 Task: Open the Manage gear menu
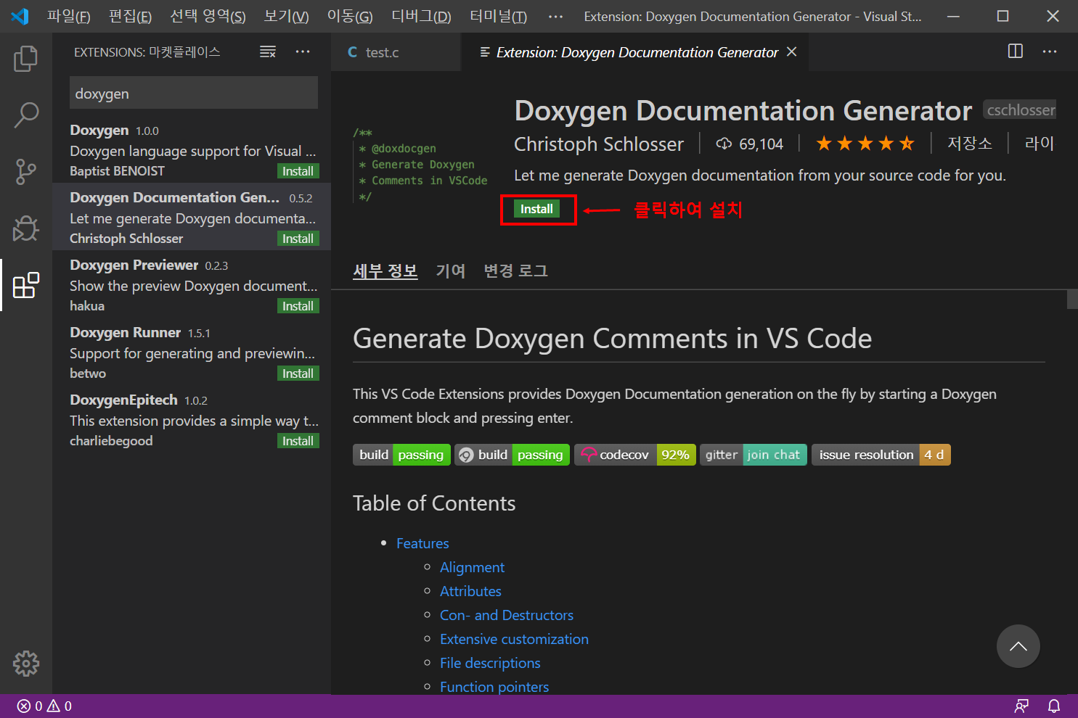pos(26,663)
